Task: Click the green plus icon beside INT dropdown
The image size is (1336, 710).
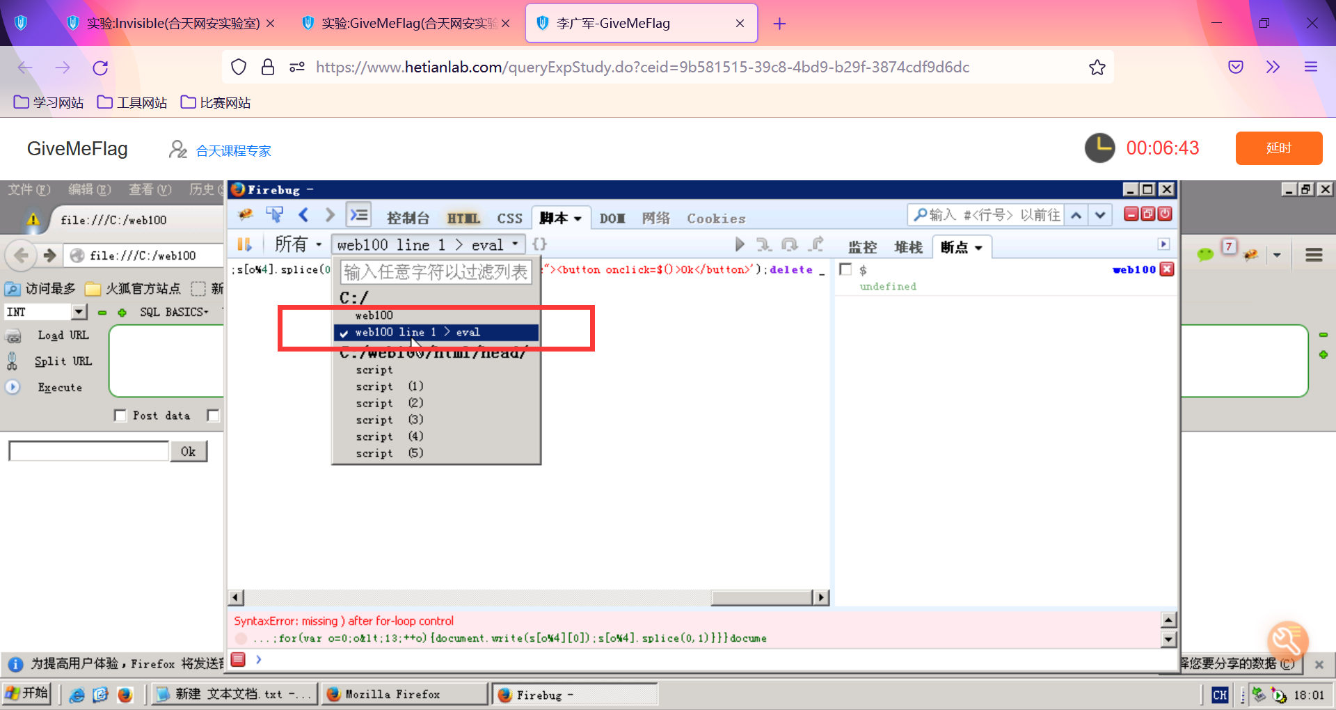Action: pyautogui.click(x=122, y=313)
